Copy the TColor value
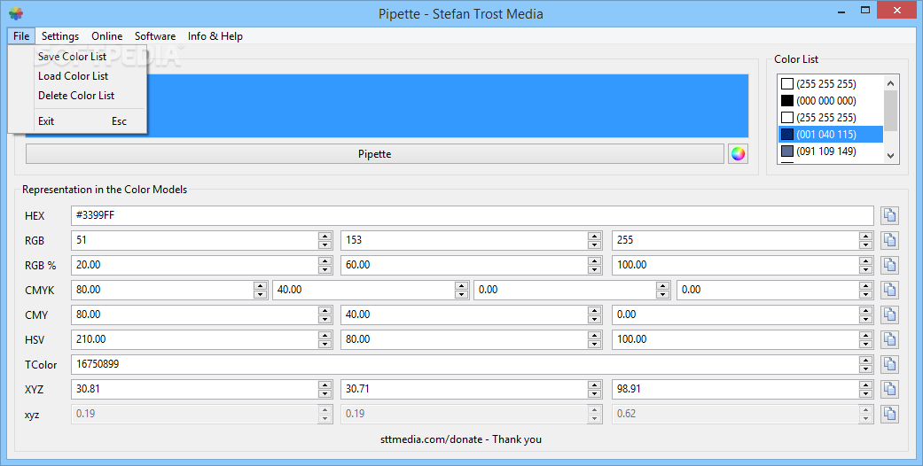The width and height of the screenshot is (923, 466). click(889, 364)
